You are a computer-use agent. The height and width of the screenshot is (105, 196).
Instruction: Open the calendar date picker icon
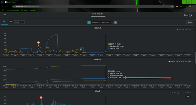(112, 22)
